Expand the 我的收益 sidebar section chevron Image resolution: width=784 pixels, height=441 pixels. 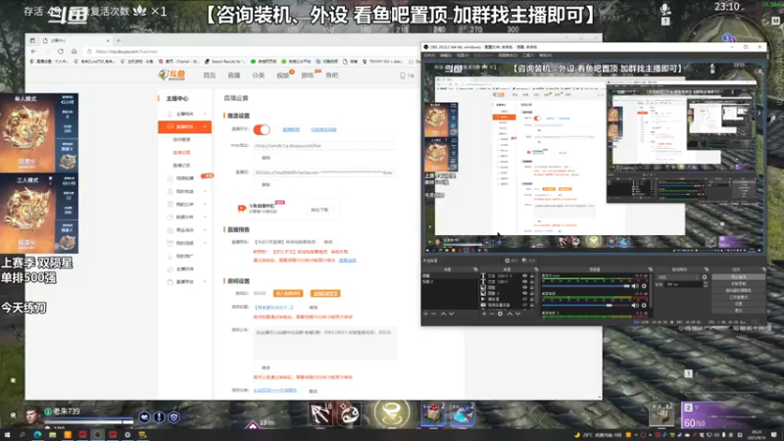pyautogui.click(x=205, y=191)
